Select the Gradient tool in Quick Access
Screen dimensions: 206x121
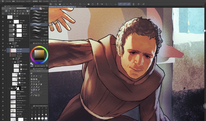36,95
